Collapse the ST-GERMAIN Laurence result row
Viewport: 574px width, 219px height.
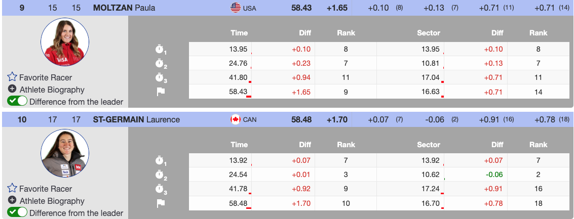coord(136,120)
